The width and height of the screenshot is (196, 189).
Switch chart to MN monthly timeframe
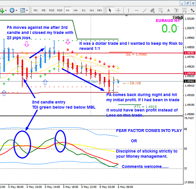tap(99, 10)
